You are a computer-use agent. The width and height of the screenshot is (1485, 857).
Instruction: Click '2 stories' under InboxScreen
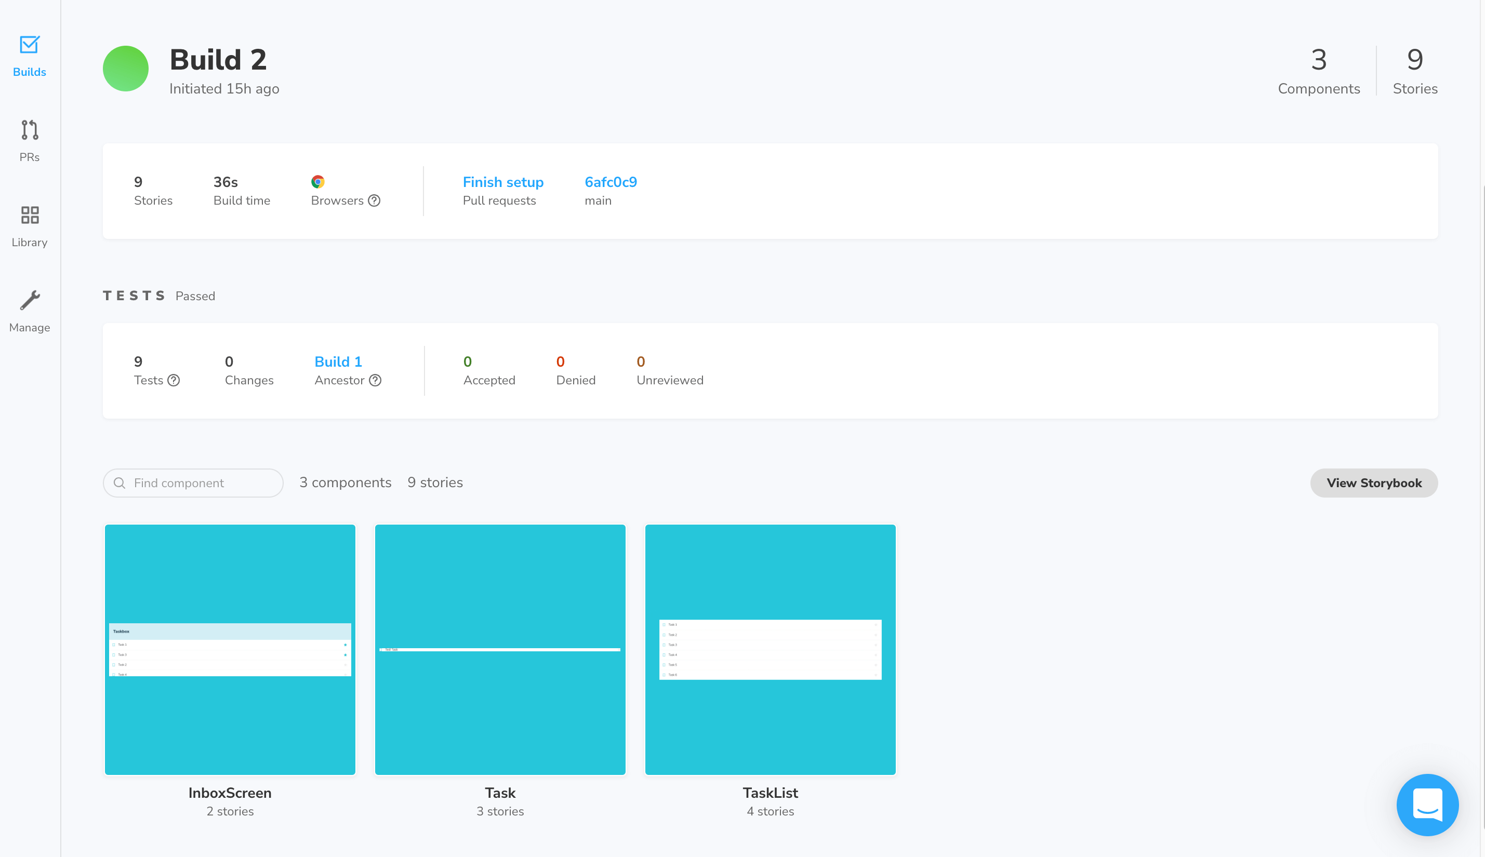230,811
